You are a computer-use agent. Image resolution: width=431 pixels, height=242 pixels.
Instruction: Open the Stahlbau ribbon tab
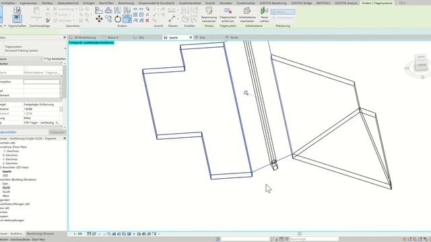point(48,3)
